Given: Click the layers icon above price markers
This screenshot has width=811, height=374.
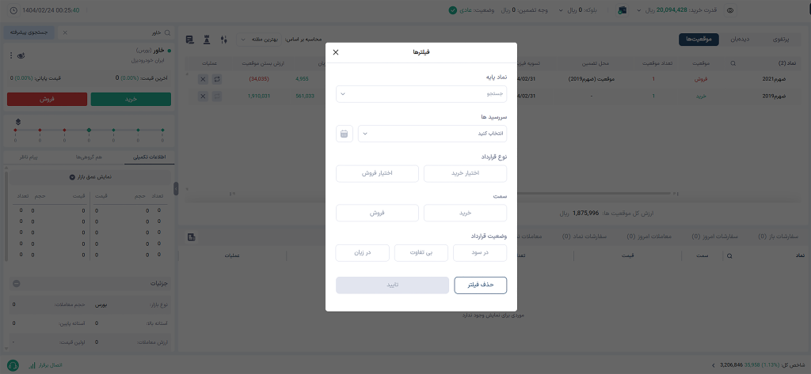Looking at the screenshot, I should (x=18, y=122).
